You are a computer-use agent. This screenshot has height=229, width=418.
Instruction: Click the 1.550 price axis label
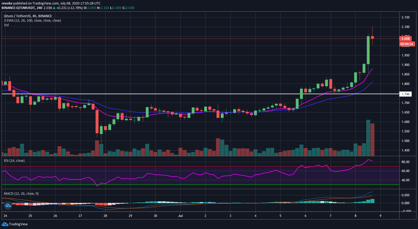click(405, 131)
